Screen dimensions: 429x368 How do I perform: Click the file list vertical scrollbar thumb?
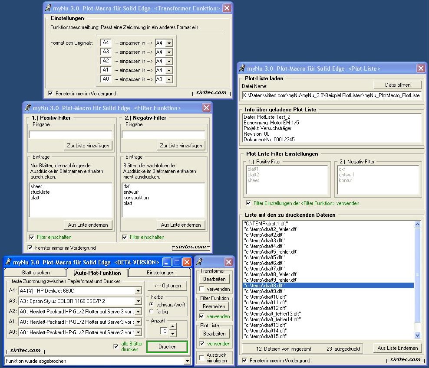coord(418,275)
